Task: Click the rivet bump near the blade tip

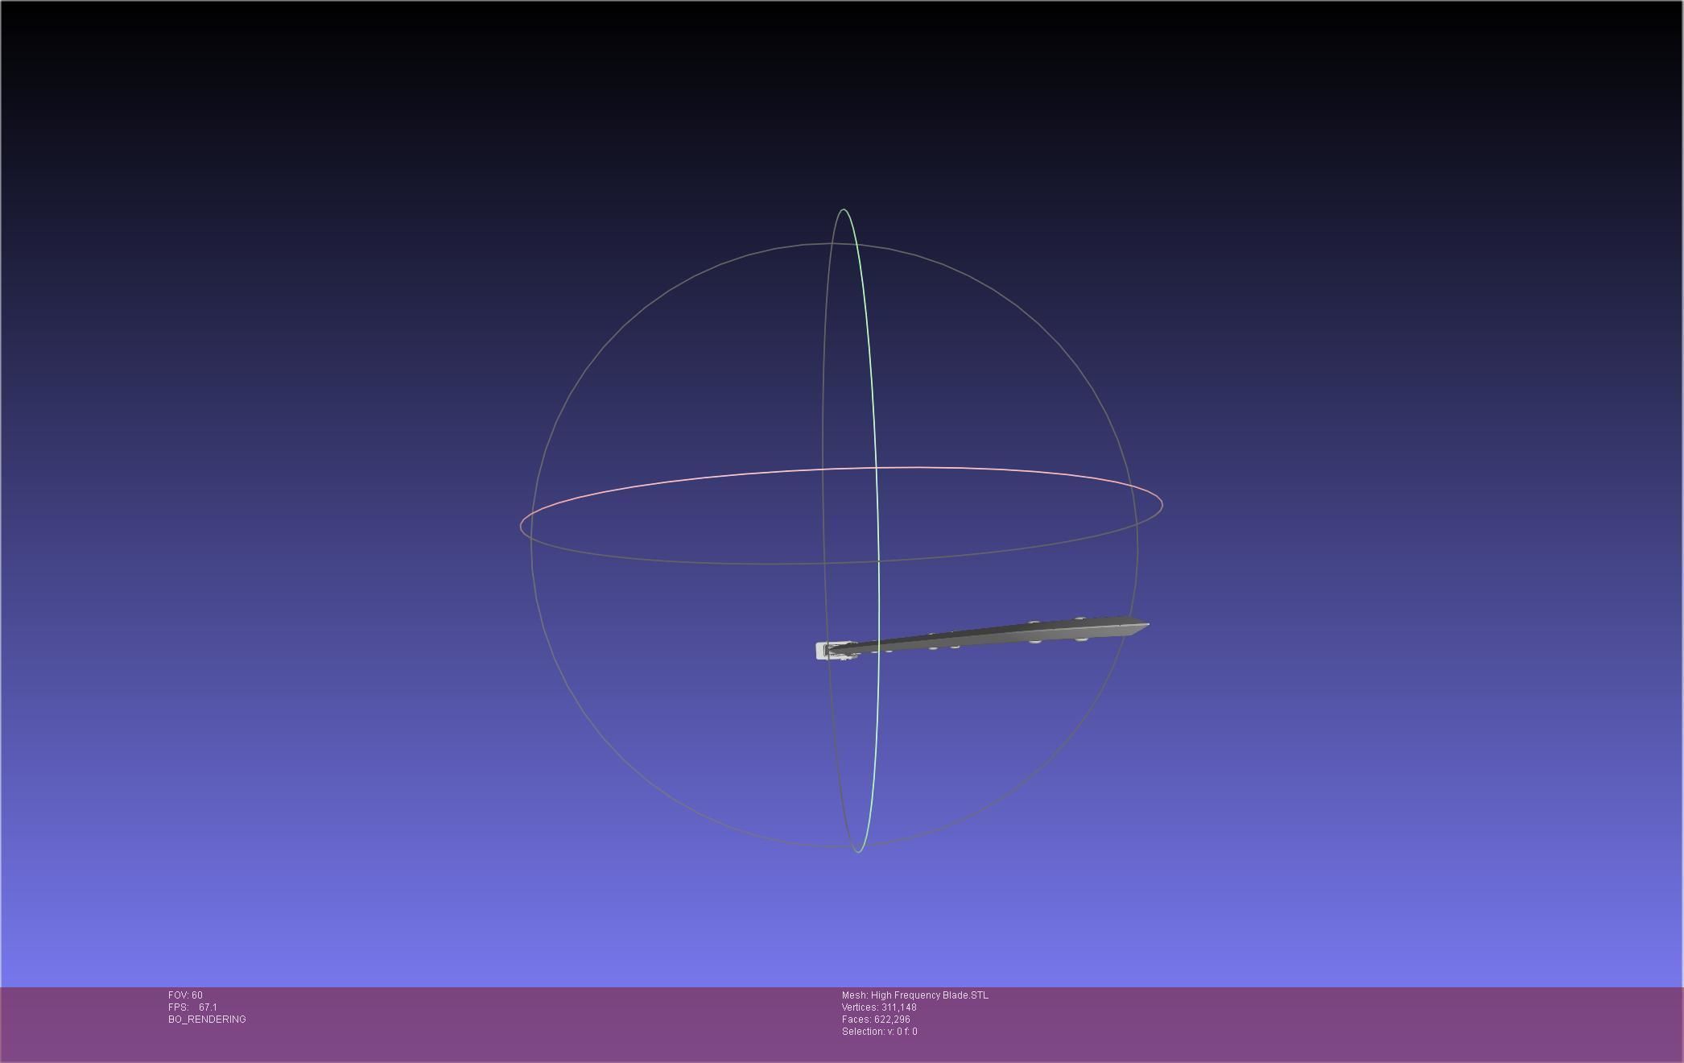Action: 1081,619
